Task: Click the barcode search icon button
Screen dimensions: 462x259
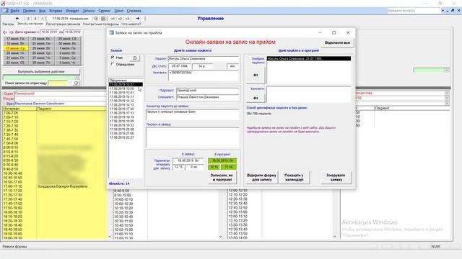Action: coord(76,83)
